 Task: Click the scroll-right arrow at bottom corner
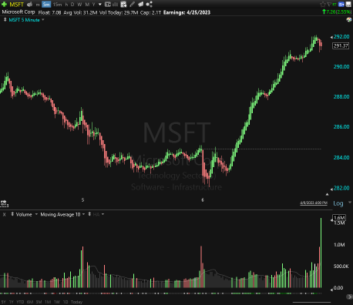(349, 297)
